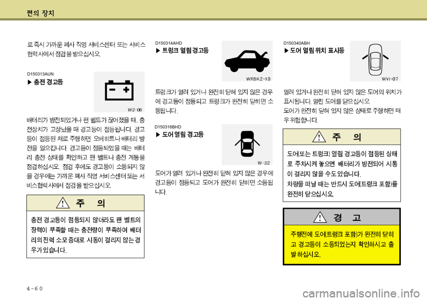Screen dimensions: 427x301
Task: Click the section code D150340ABH
Action: tap(297, 43)
